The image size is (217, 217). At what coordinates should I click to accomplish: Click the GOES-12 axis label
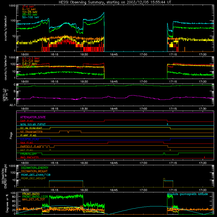point(5,95)
